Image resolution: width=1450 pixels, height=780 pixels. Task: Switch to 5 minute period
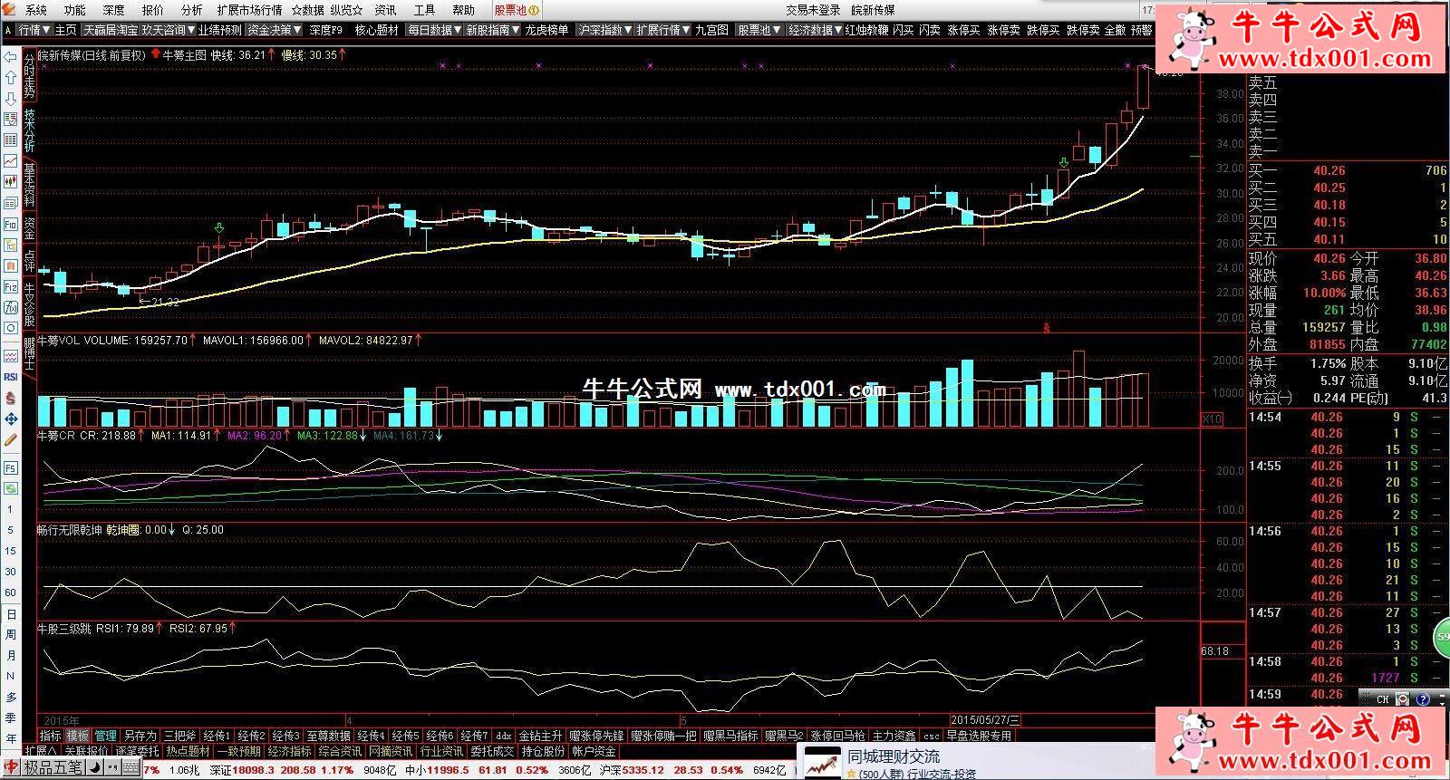pos(11,530)
